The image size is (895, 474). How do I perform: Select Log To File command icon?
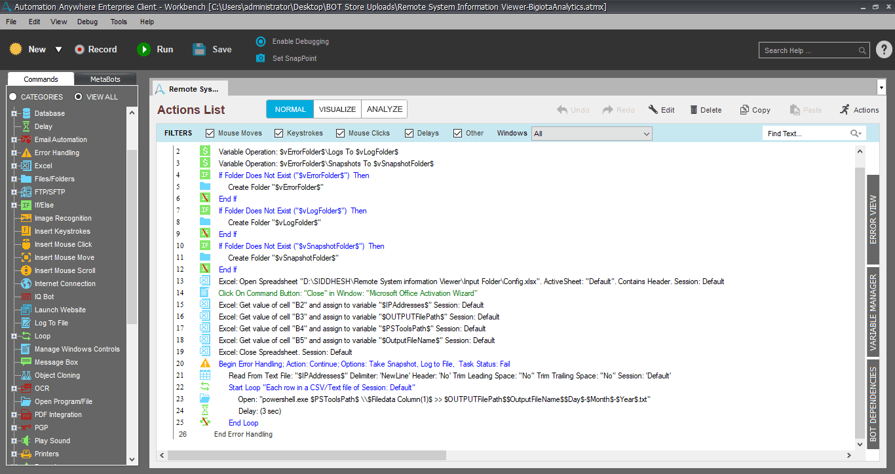pos(26,323)
